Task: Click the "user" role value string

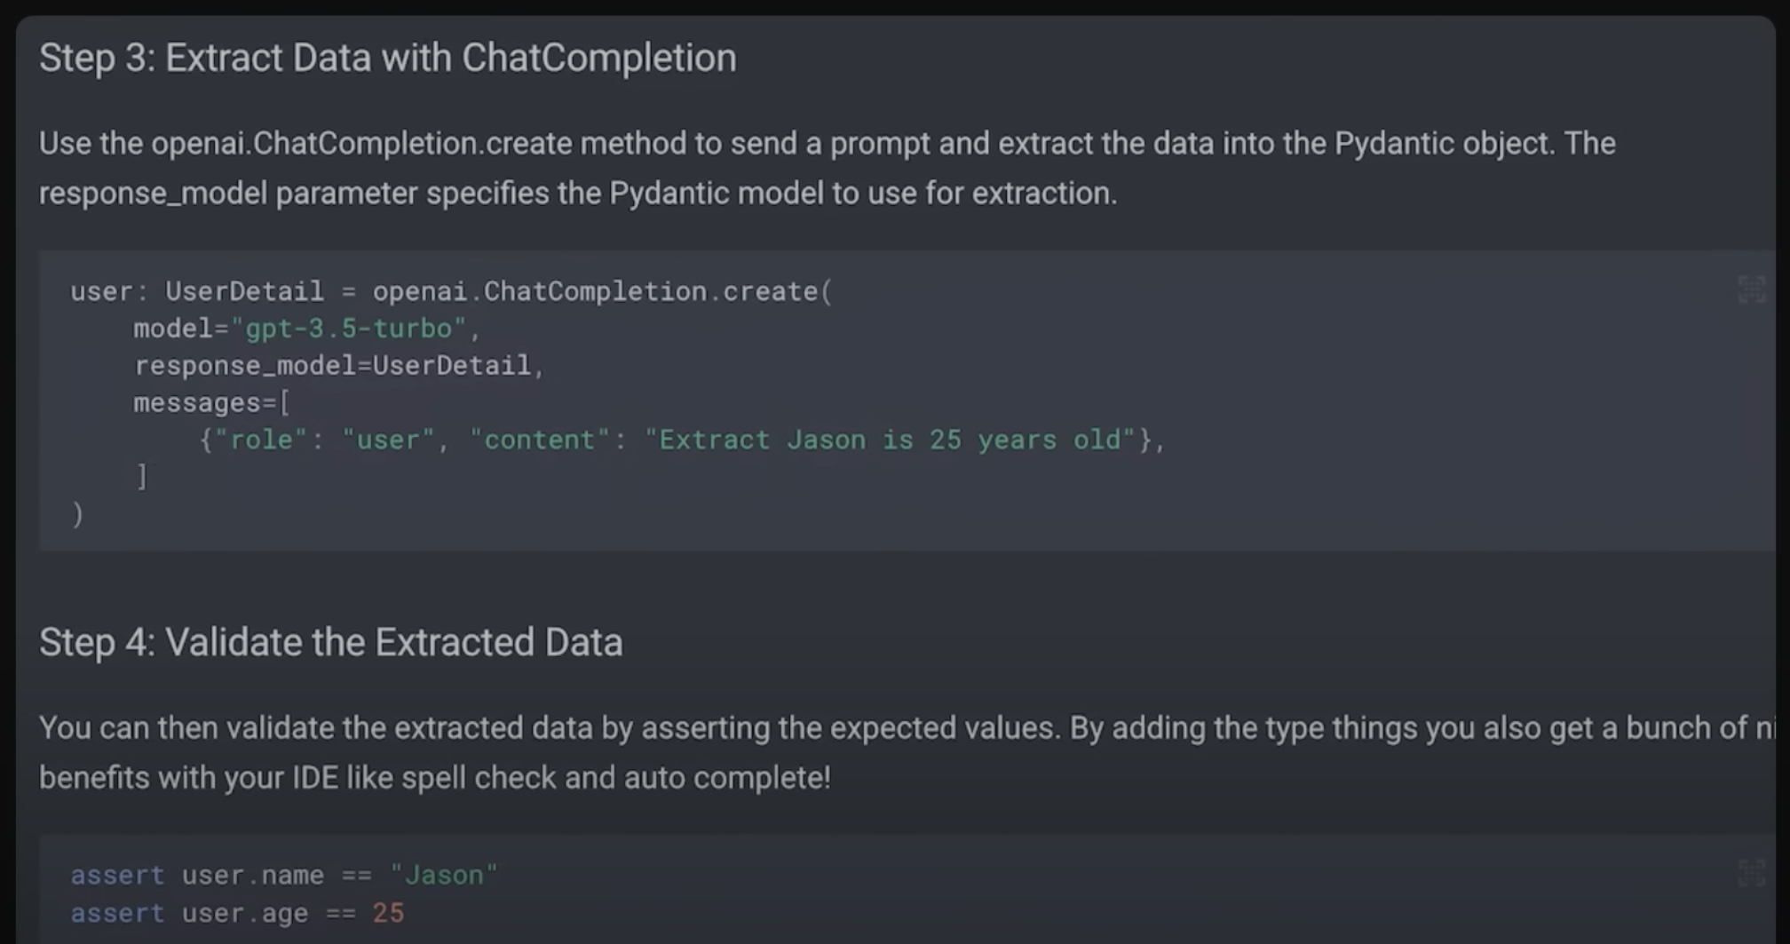Action: pyautogui.click(x=388, y=440)
